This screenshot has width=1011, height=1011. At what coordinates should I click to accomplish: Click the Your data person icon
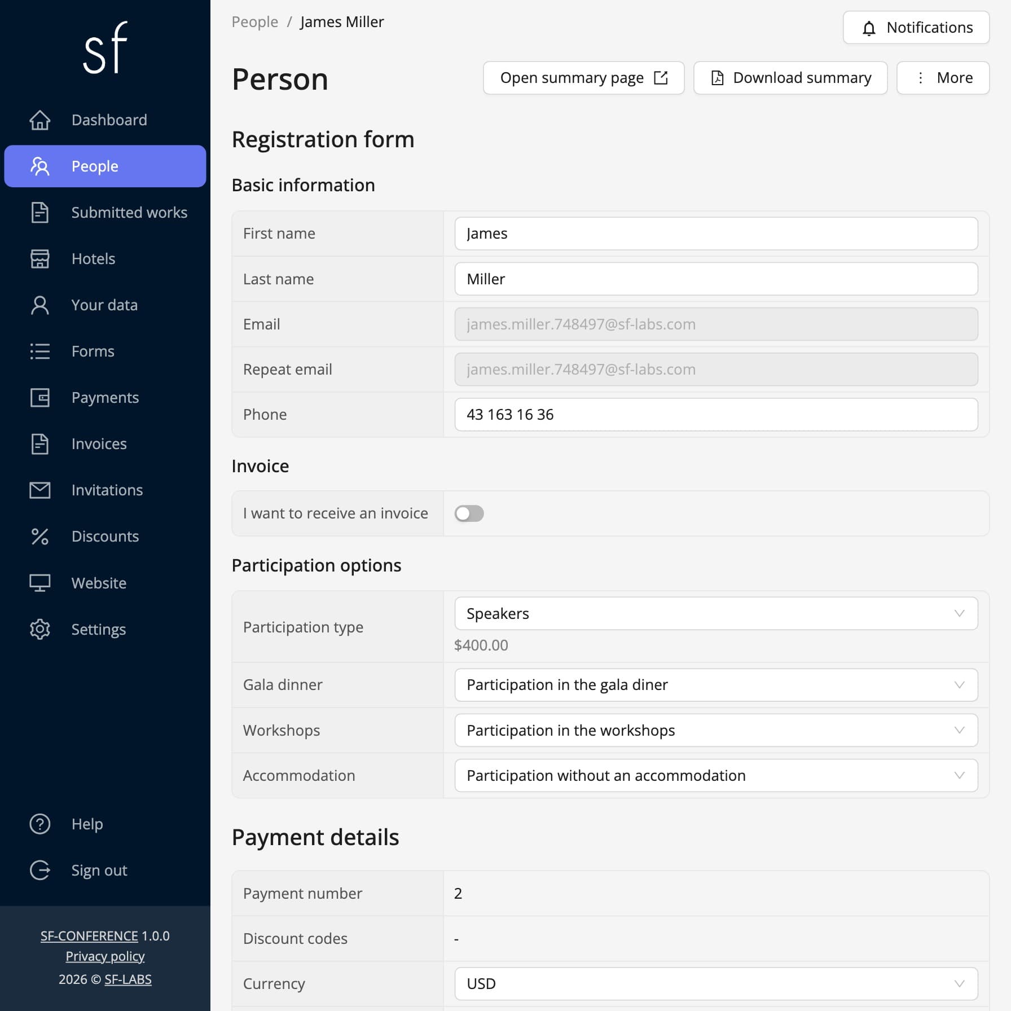point(39,305)
